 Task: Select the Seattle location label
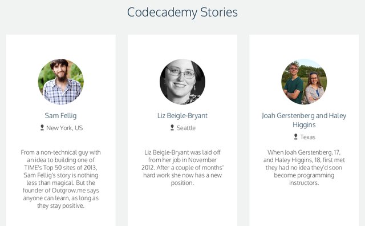[186, 128]
